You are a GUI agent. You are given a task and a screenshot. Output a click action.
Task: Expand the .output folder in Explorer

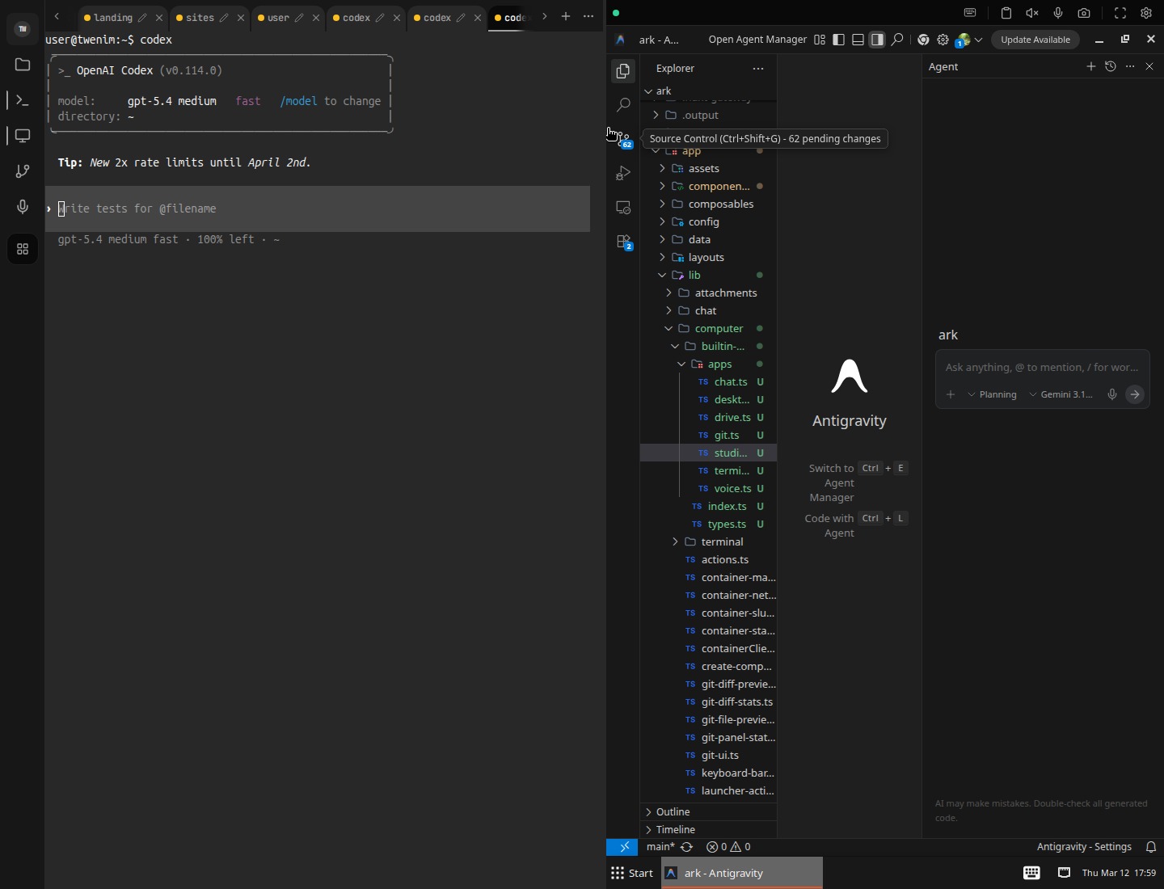pyautogui.click(x=655, y=116)
